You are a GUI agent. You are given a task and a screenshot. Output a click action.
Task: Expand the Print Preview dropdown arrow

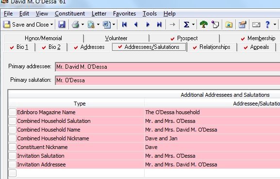pos(98,24)
